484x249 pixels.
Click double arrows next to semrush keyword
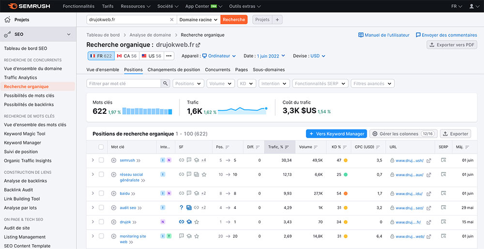click(138, 161)
